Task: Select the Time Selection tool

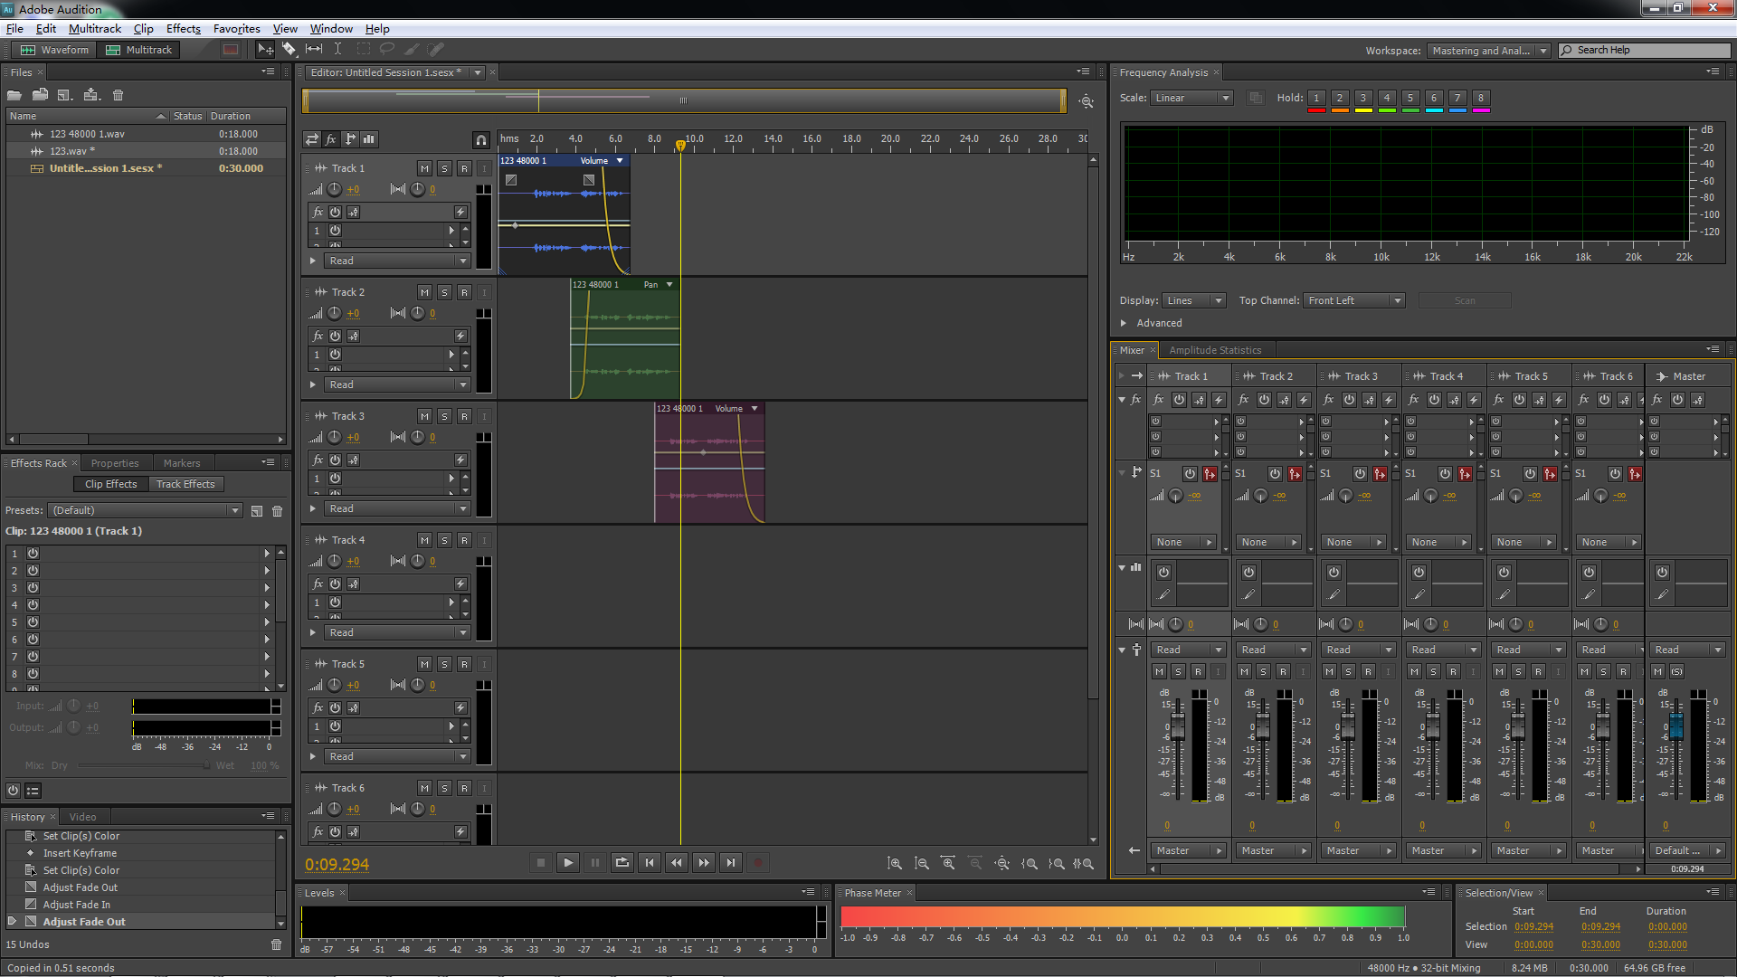Action: pos(337,50)
